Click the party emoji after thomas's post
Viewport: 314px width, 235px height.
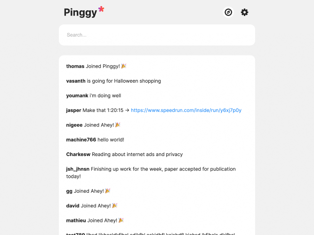(x=124, y=66)
